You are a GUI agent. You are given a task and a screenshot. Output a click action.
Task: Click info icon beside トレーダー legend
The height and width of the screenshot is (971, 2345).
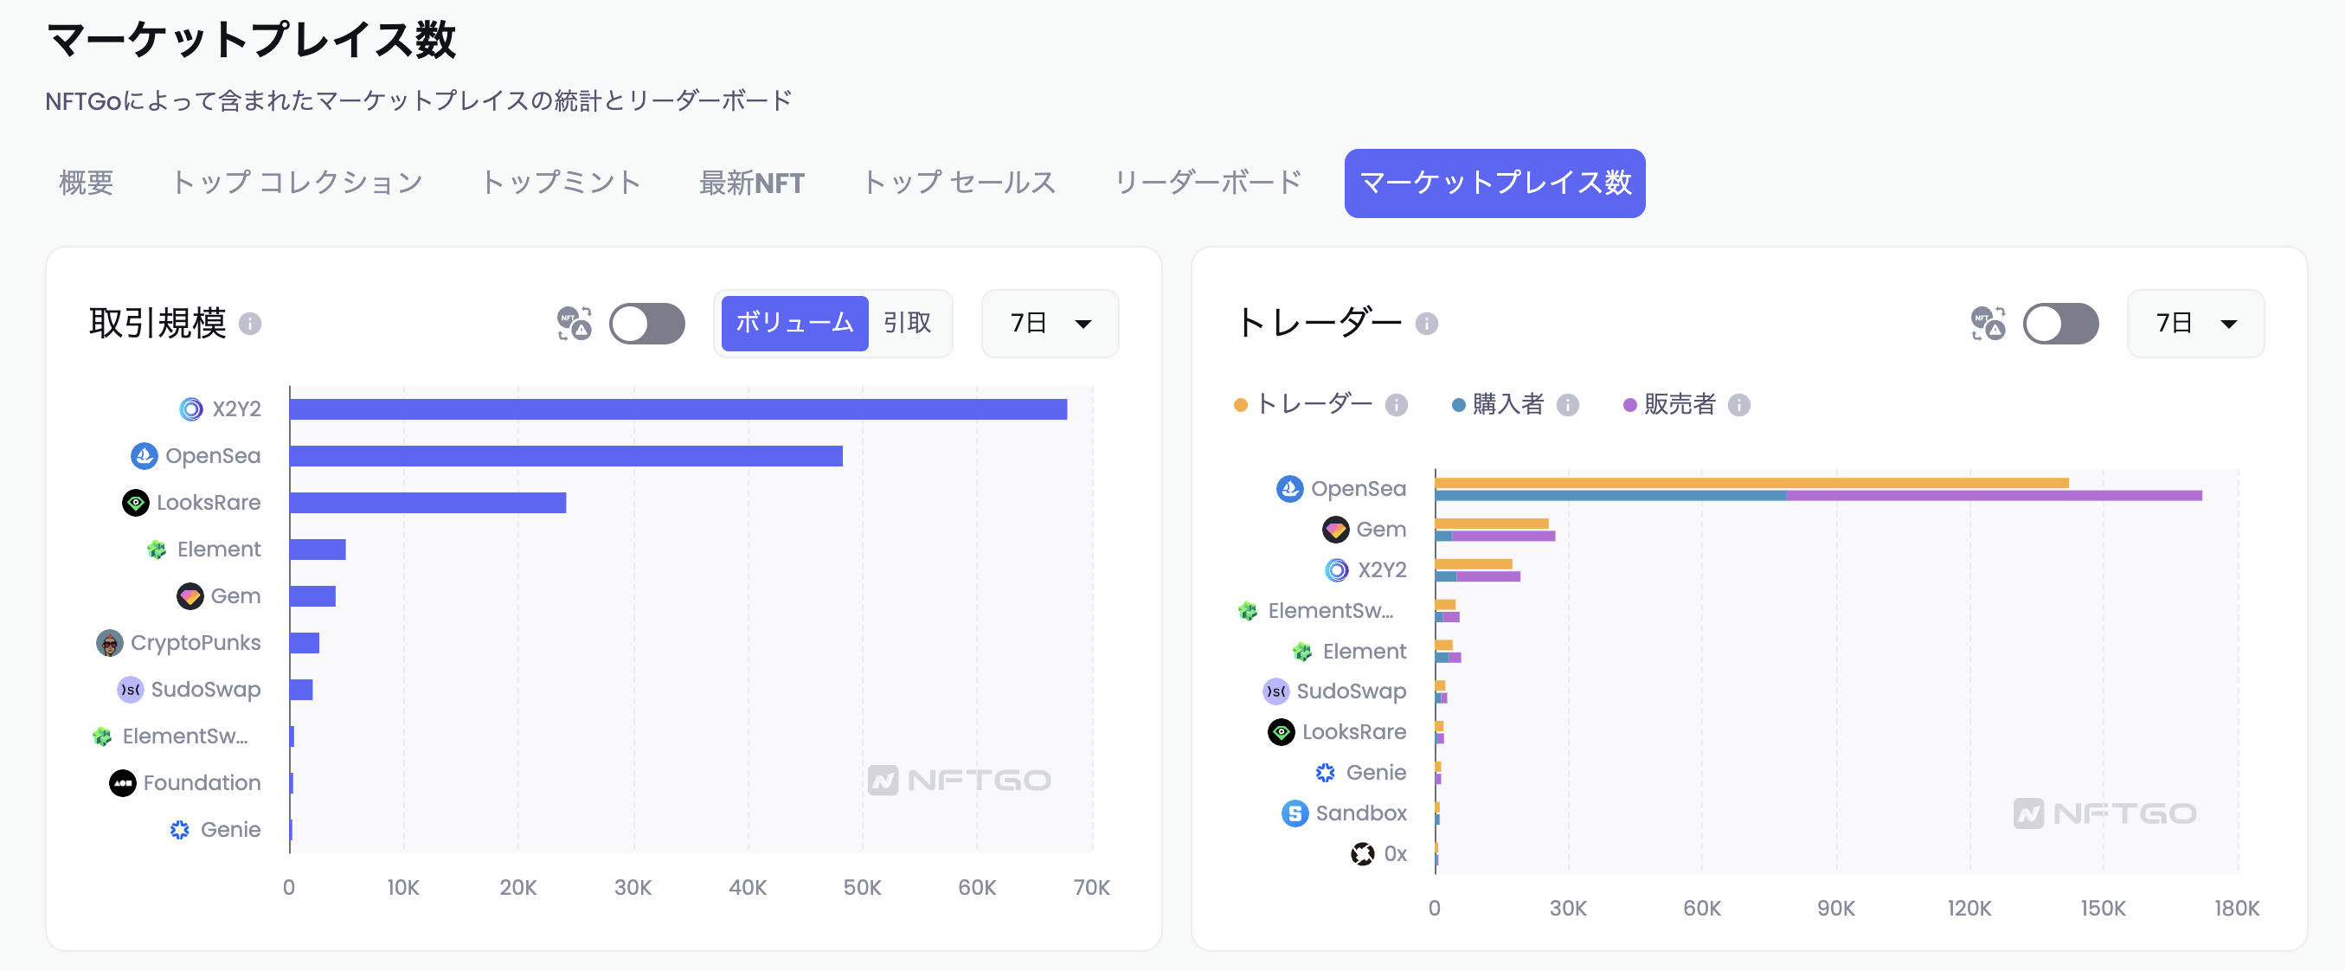pyautogui.click(x=1396, y=405)
